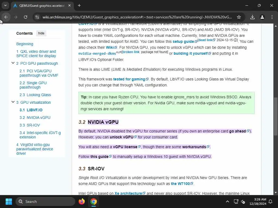The image size is (278, 208).
Task: Click the broken link marker
Action: pyautogui.click(x=131, y=52)
